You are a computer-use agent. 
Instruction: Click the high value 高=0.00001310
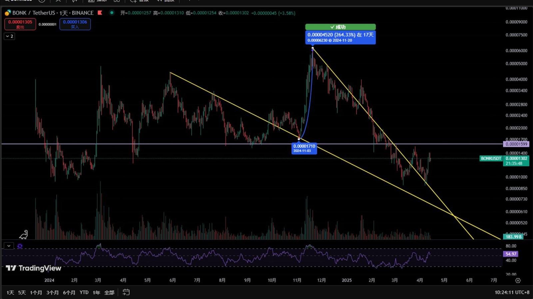point(169,13)
